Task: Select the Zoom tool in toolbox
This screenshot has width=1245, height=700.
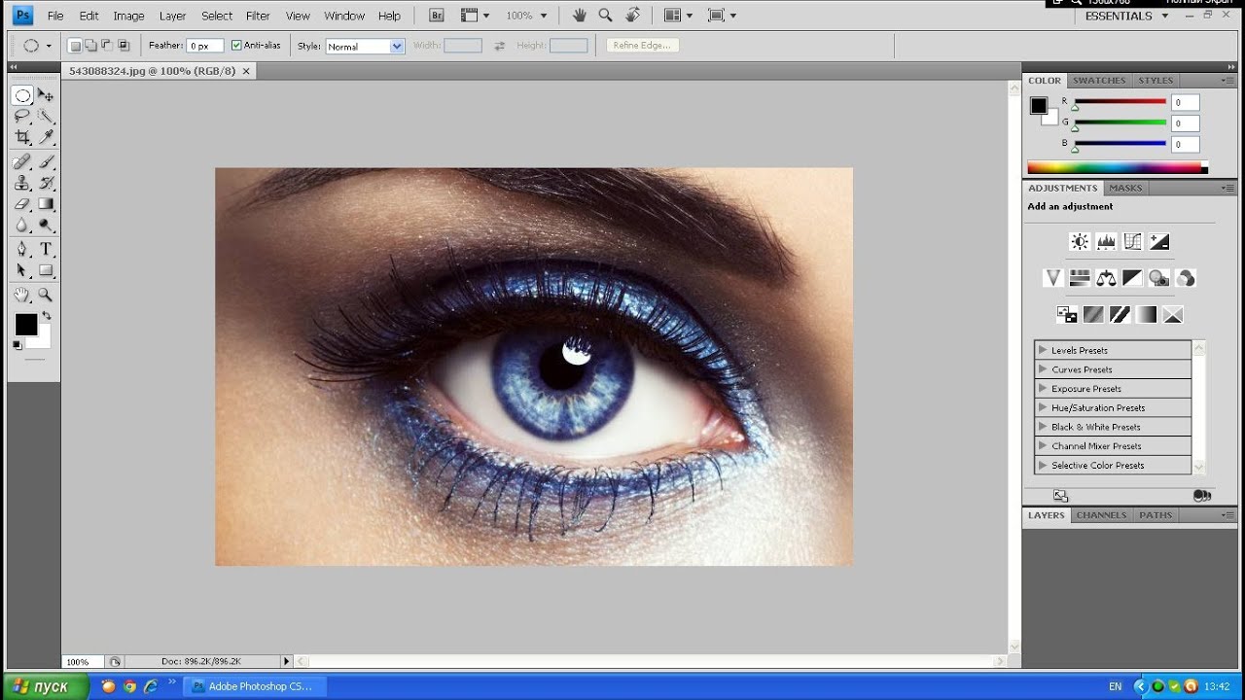Action: click(46, 295)
